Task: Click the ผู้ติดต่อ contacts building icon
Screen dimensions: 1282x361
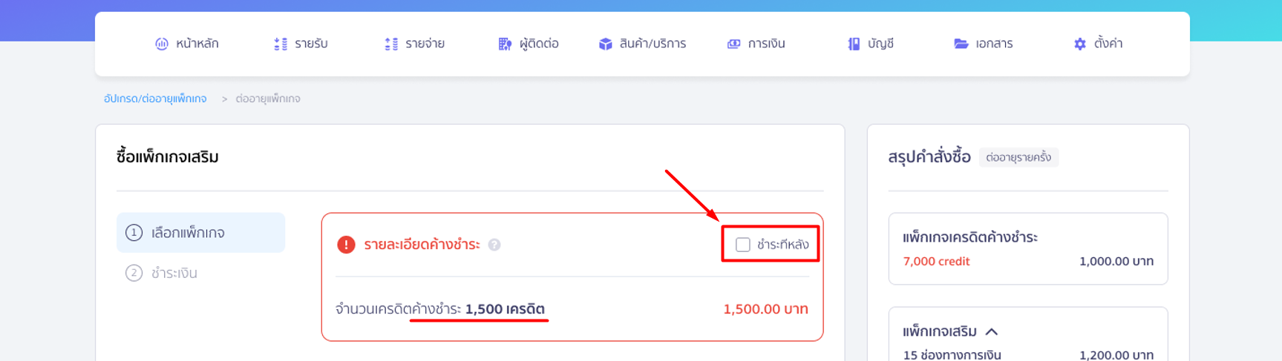Action: (x=505, y=44)
